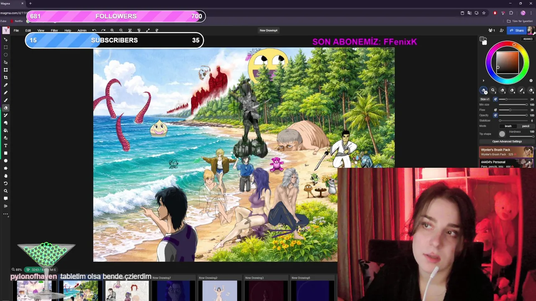Select the Rotate view tool

click(6, 183)
